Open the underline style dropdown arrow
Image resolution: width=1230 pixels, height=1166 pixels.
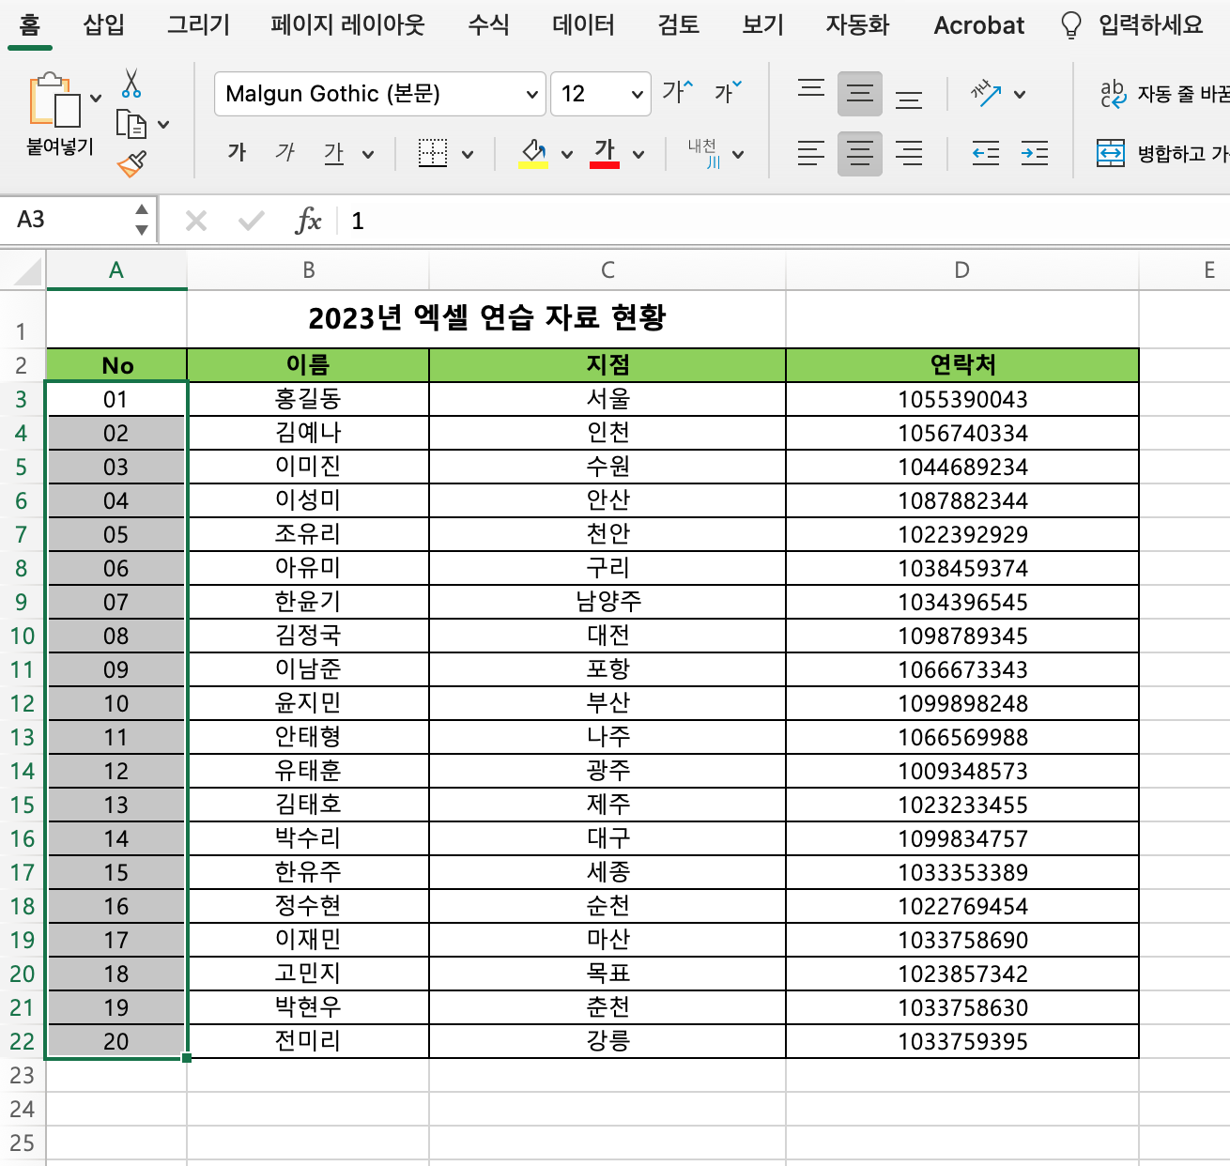(x=368, y=155)
